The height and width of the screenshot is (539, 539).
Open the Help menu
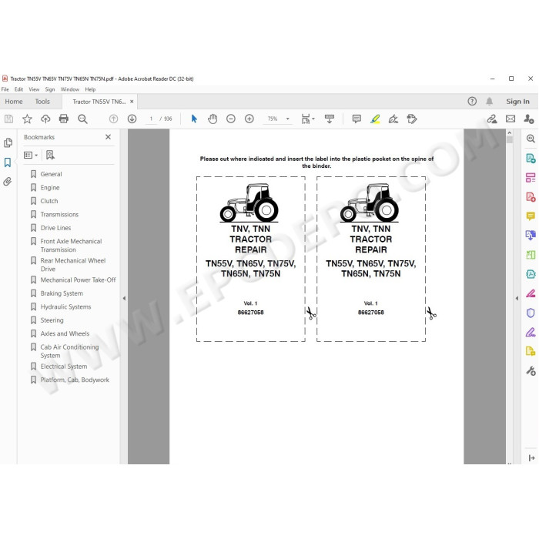pos(90,89)
